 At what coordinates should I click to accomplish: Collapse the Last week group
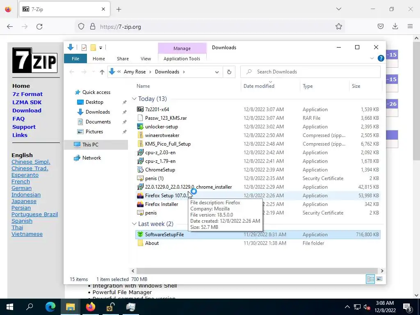click(134, 224)
